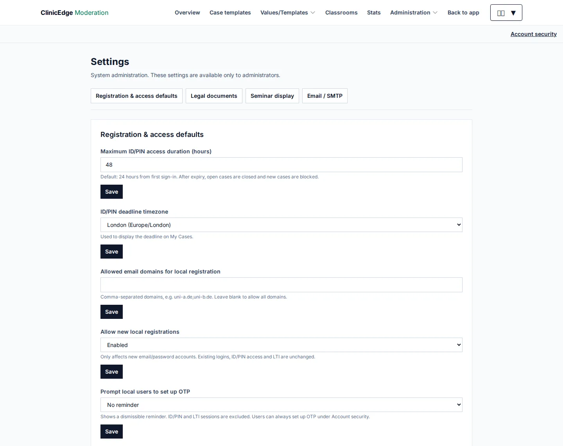Expand the Administration menu
563x446 pixels.
point(414,13)
